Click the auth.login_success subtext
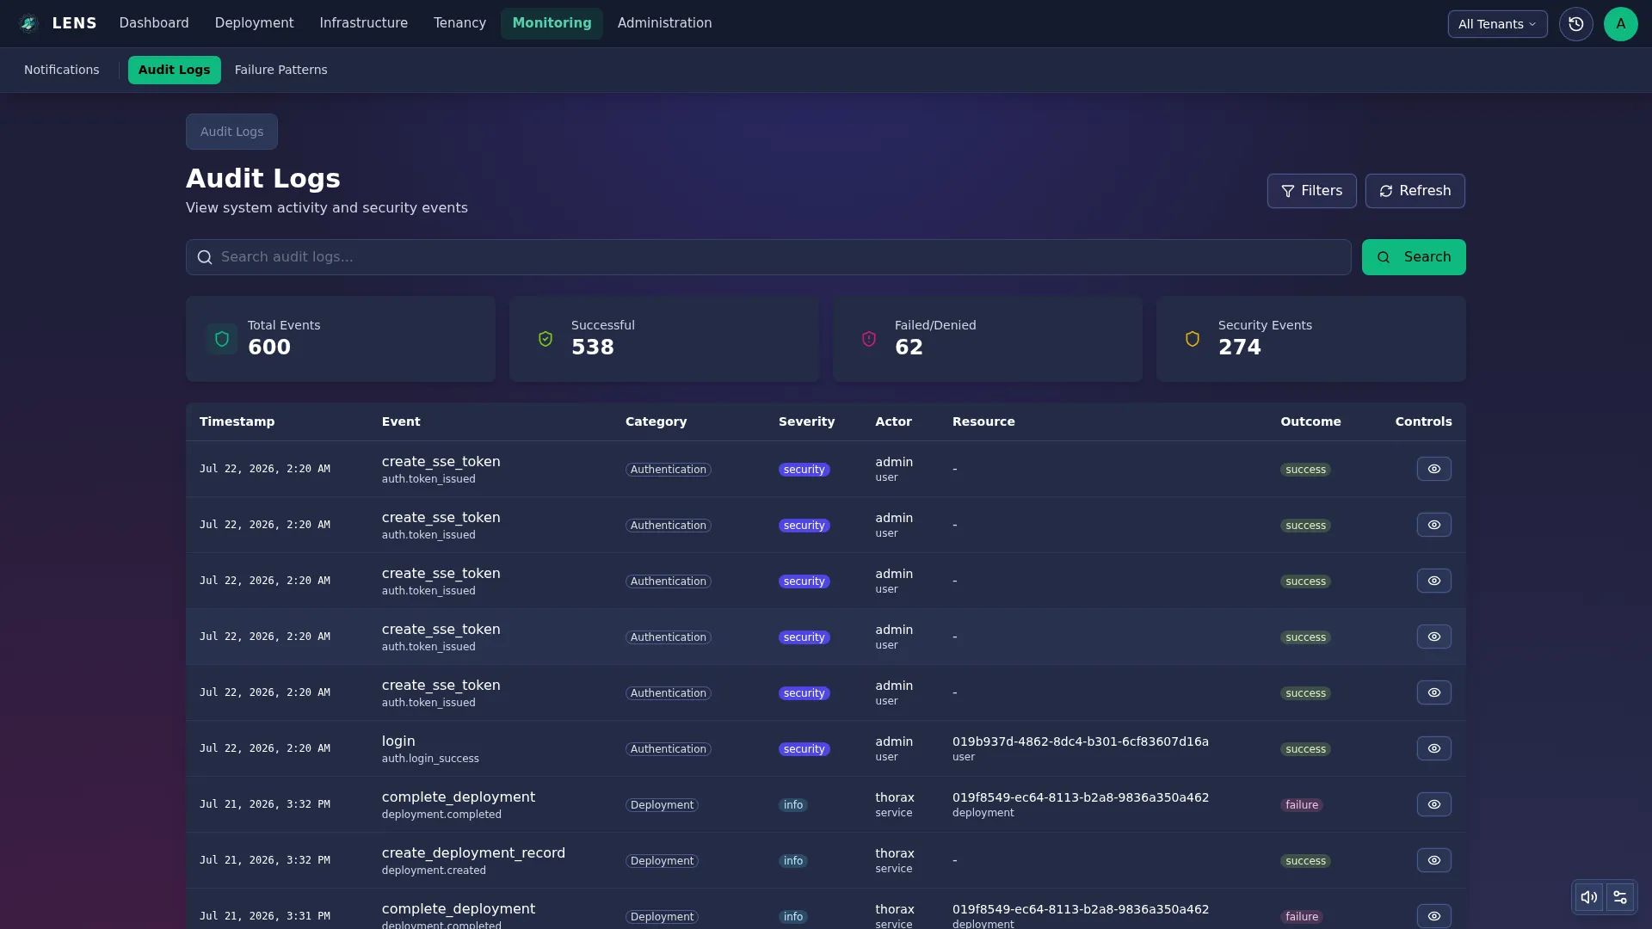The width and height of the screenshot is (1652, 929). click(x=430, y=759)
